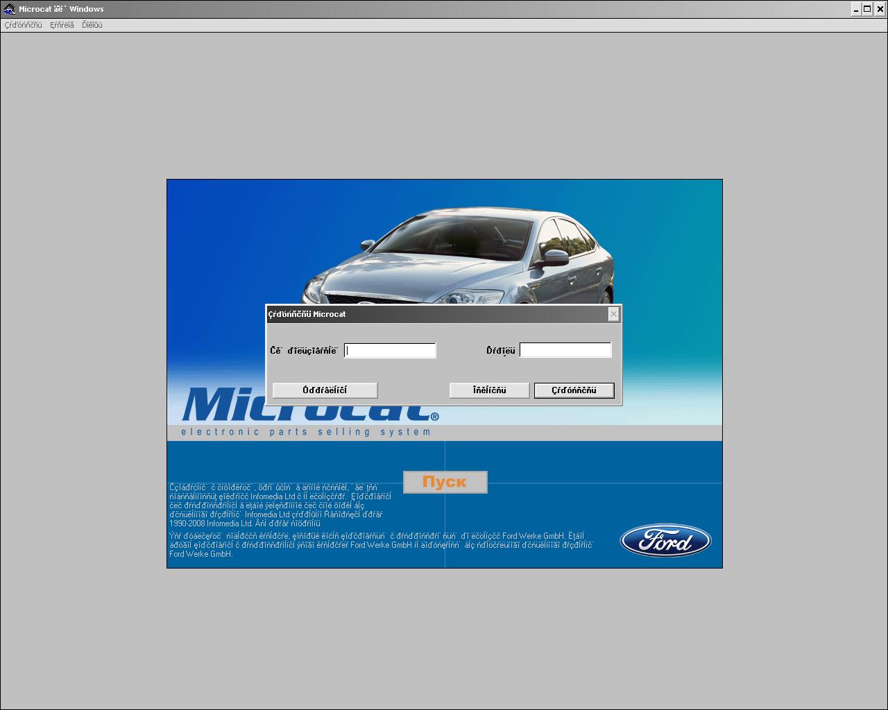Maximize the Microcat main window
The width and height of the screenshot is (888, 710).
point(867,9)
